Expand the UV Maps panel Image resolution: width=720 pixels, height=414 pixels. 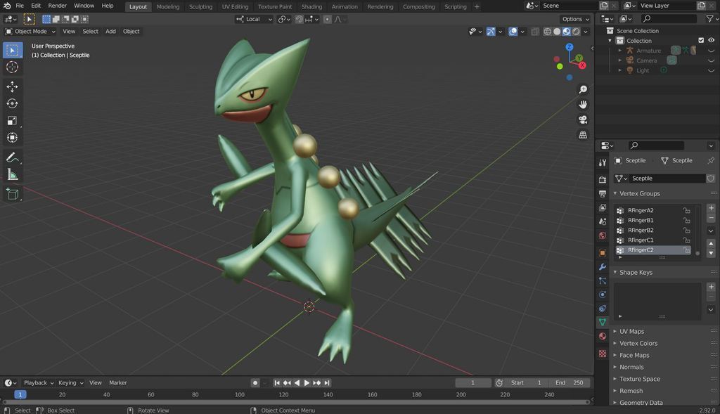pyautogui.click(x=631, y=332)
